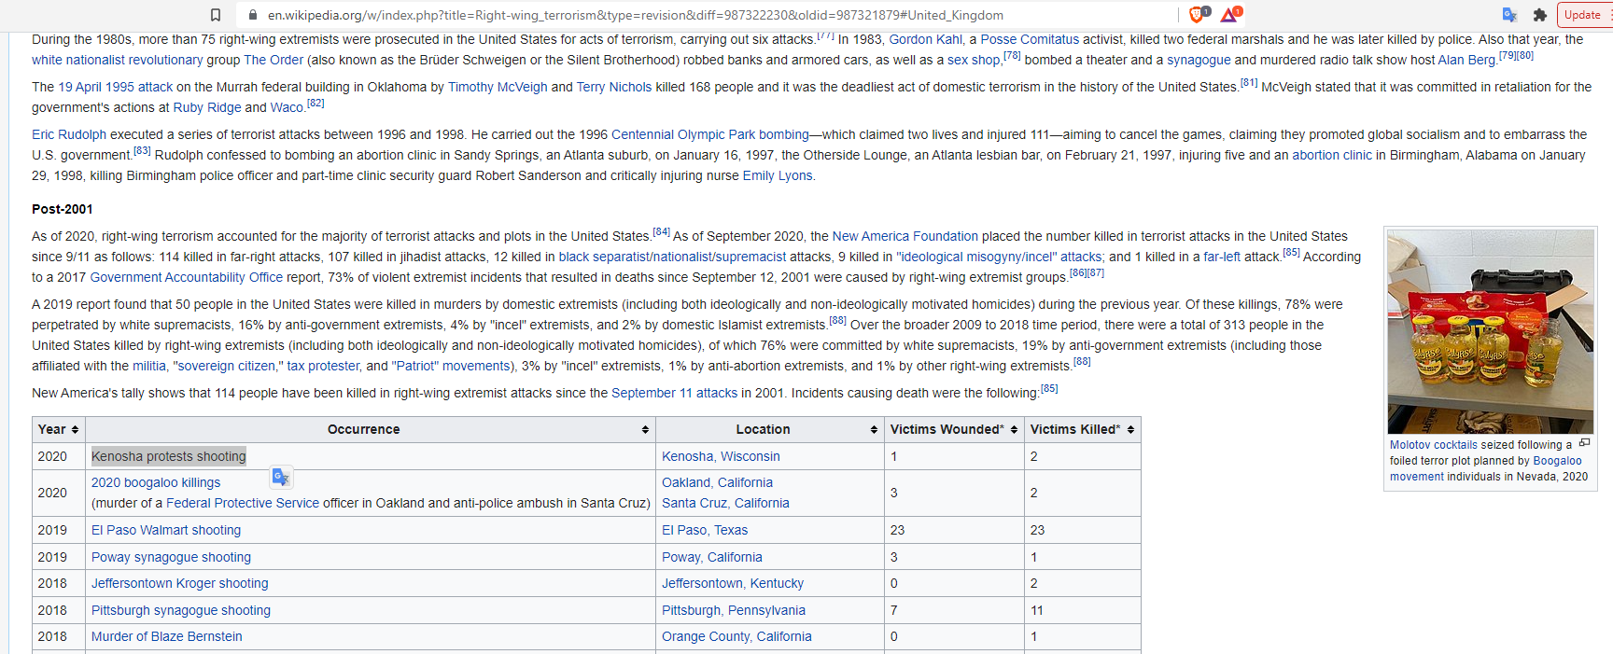Screen dimensions: 1613x654
Task: Open Jeffersontown Kroger shooting link
Action: 180,583
